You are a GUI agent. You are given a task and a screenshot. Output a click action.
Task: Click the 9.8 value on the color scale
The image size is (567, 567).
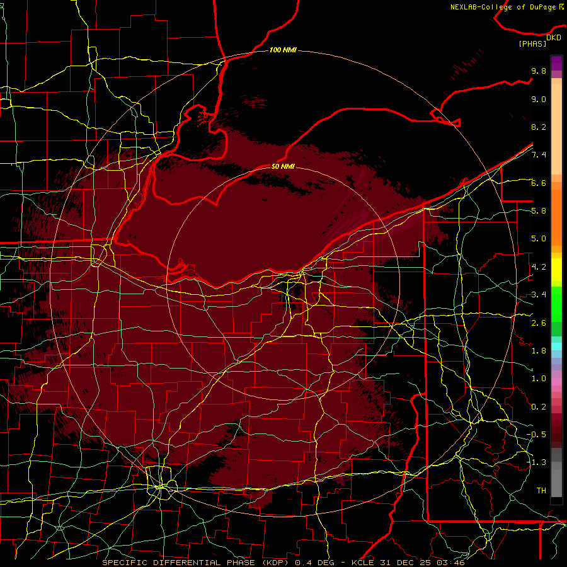[539, 71]
